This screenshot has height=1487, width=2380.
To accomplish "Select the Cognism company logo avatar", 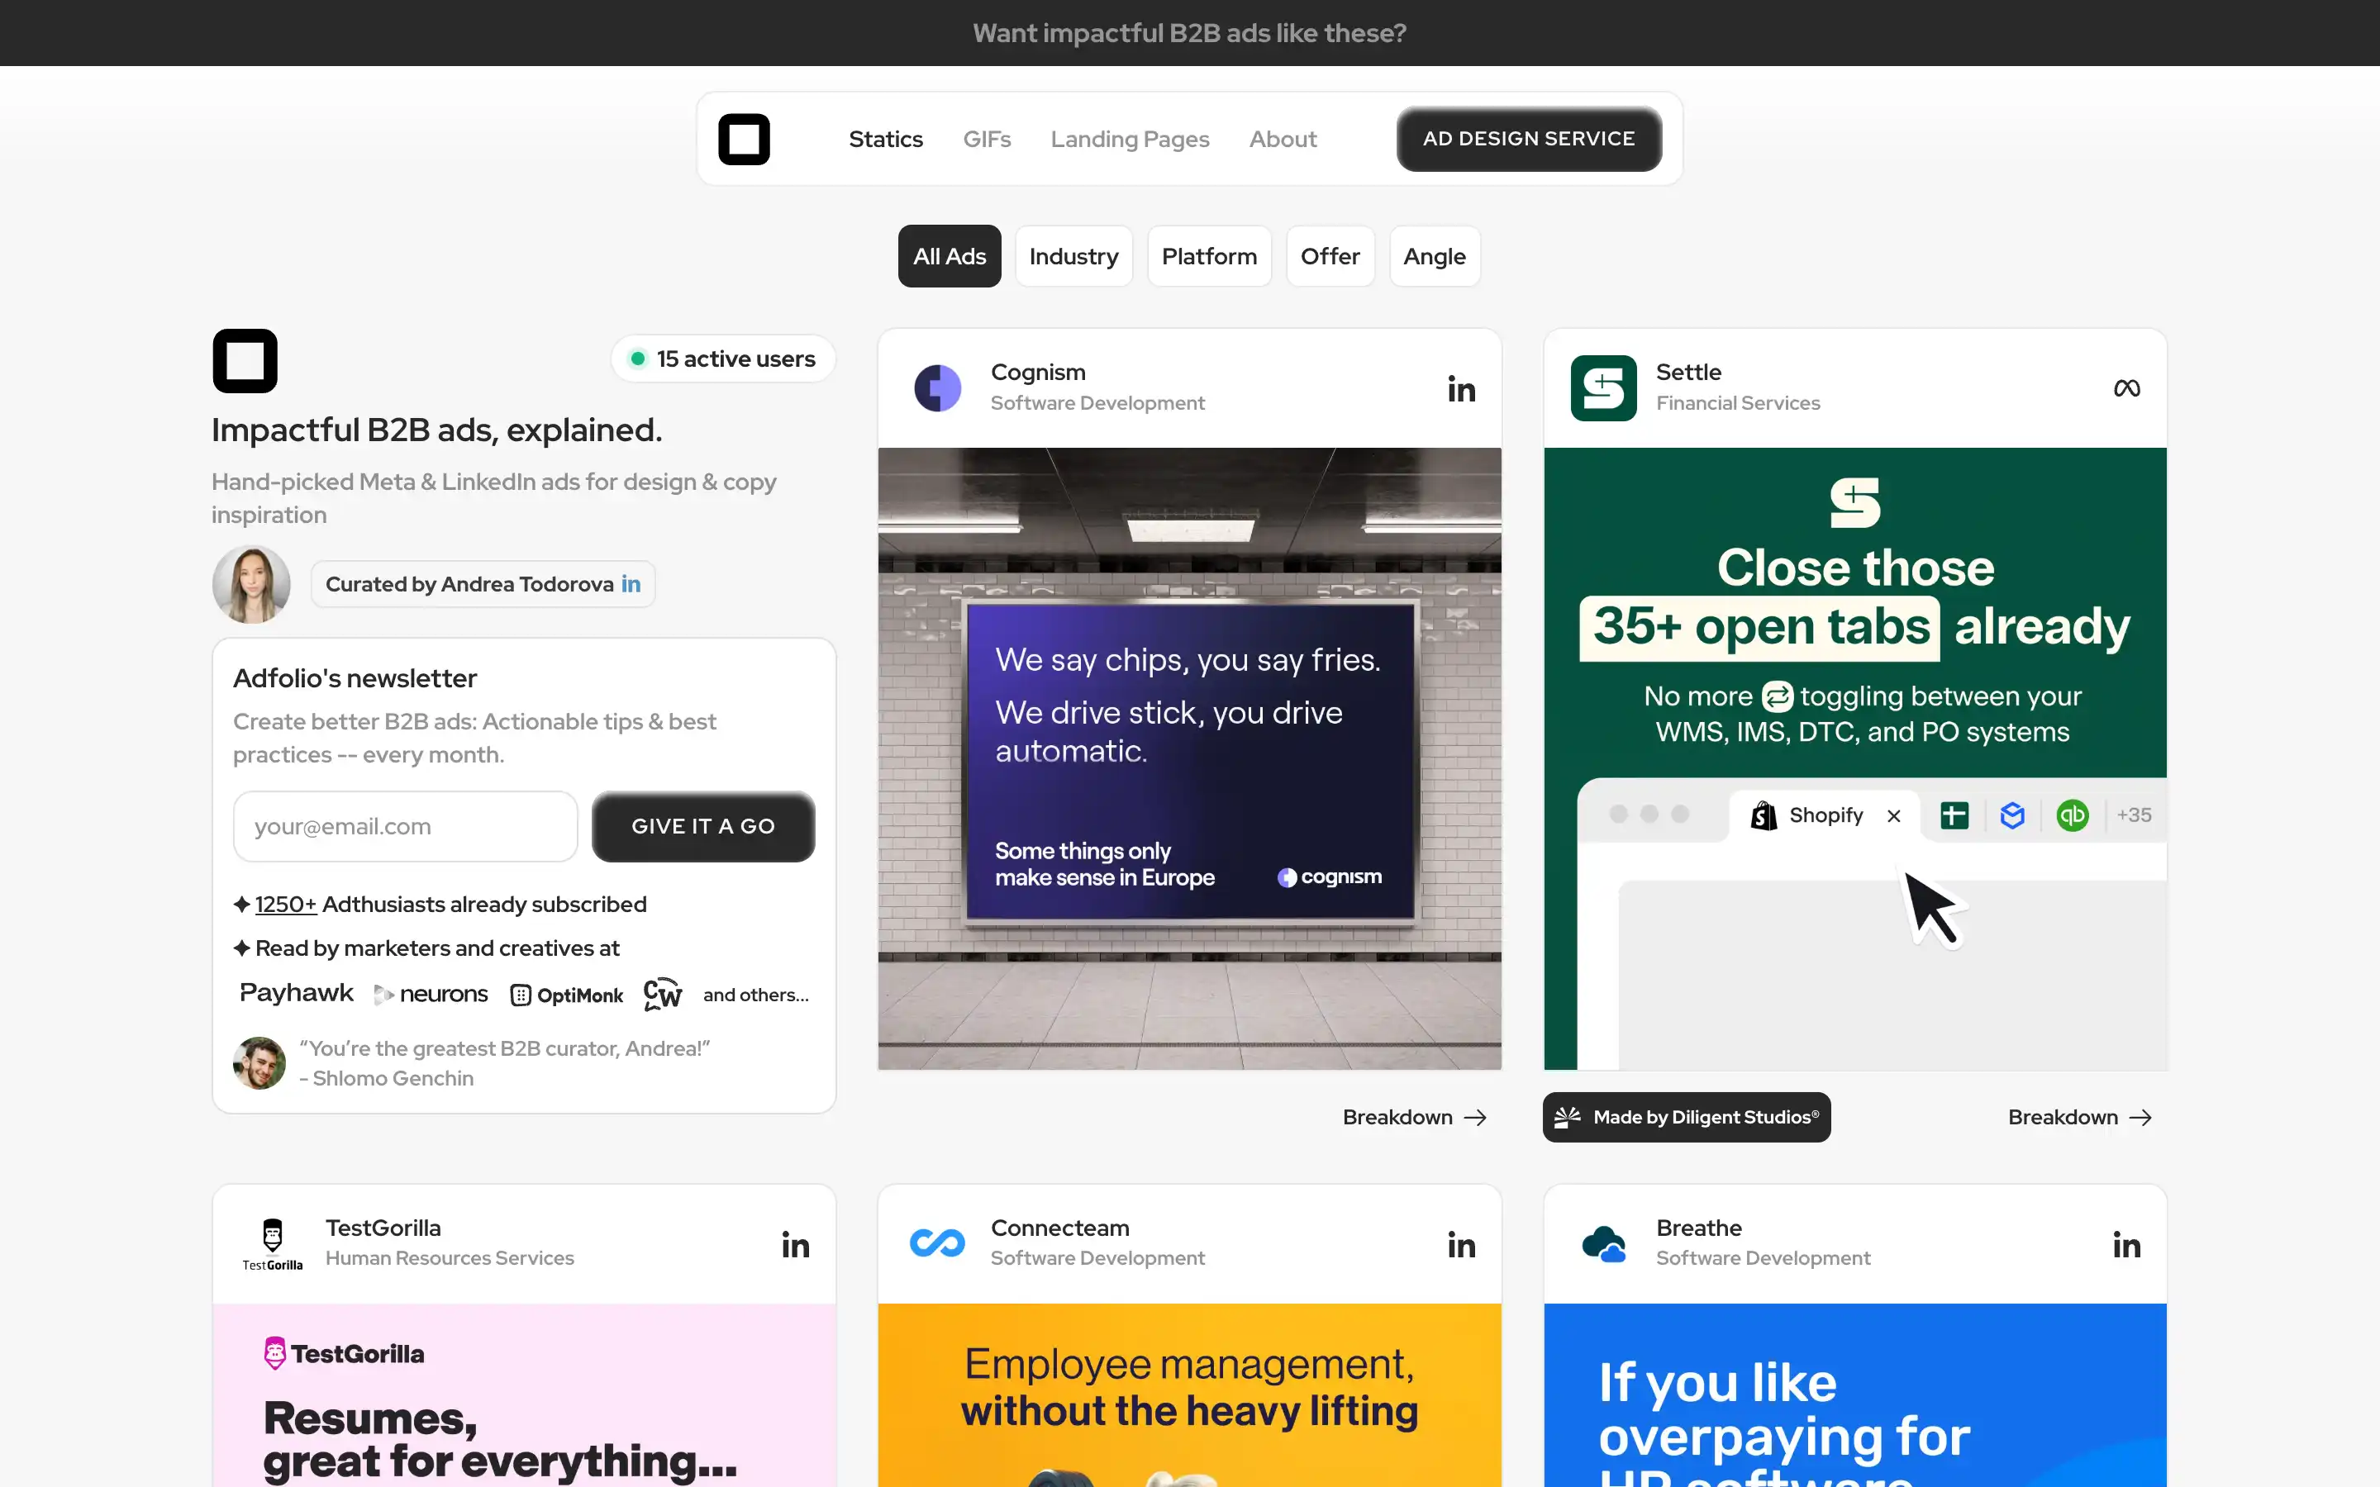I will 937,387.
